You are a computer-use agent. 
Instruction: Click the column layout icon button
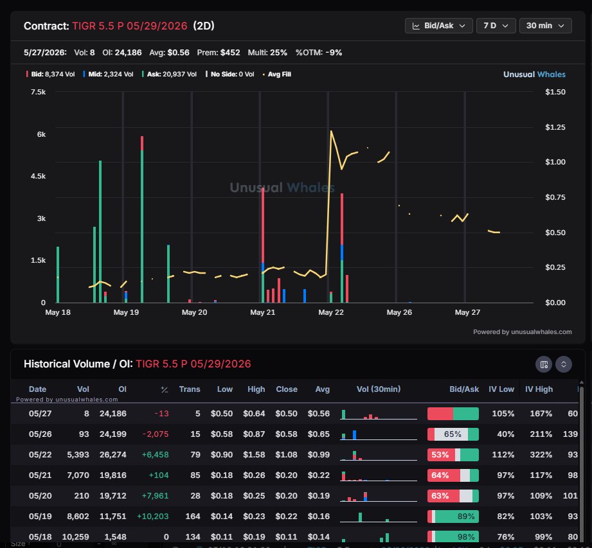pyautogui.click(x=544, y=364)
